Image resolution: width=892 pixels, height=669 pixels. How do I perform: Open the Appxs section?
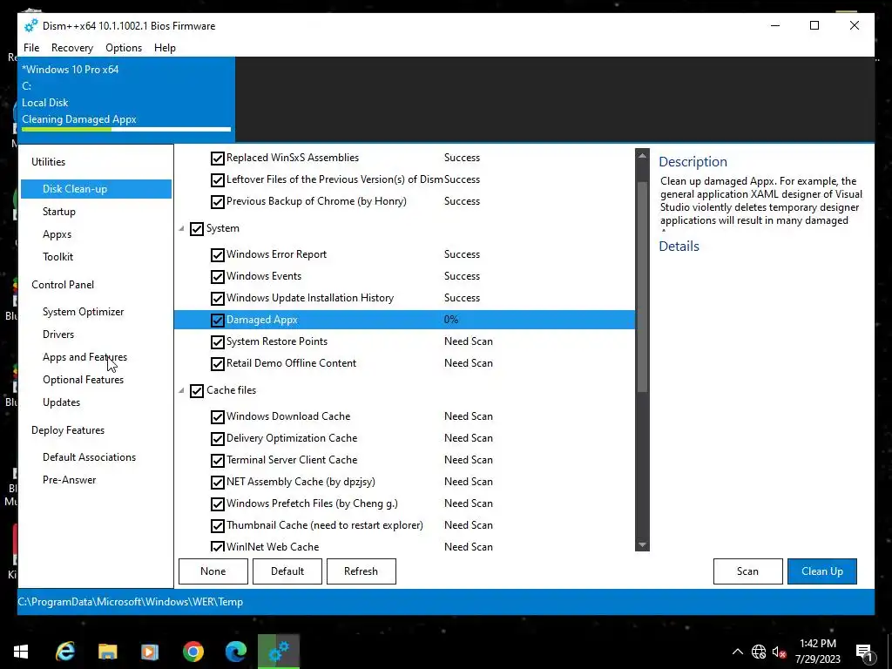tap(57, 234)
